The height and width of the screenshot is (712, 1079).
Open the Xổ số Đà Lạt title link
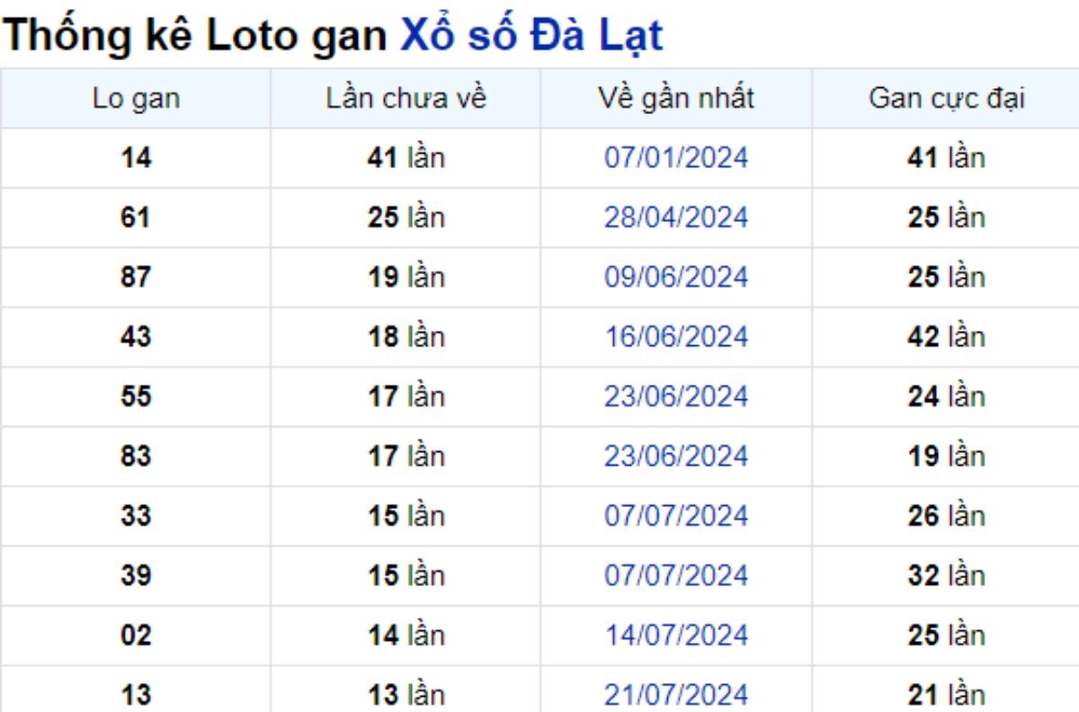pyautogui.click(x=531, y=35)
